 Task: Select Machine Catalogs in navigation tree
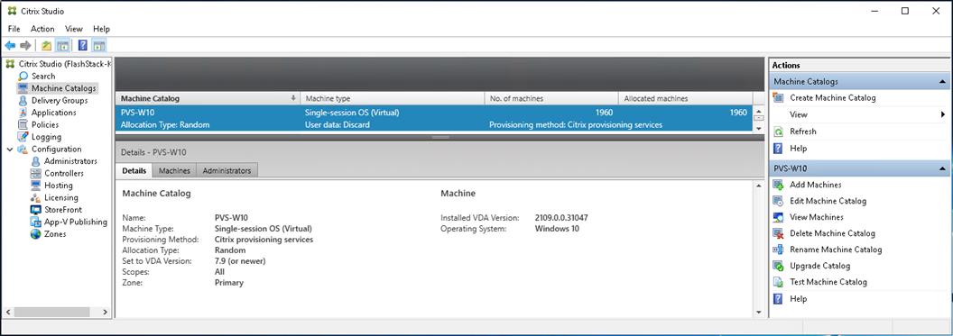tap(63, 88)
